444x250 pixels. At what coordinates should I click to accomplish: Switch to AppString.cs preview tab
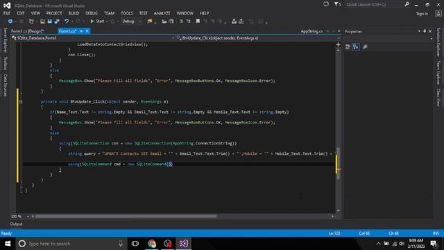311,31
